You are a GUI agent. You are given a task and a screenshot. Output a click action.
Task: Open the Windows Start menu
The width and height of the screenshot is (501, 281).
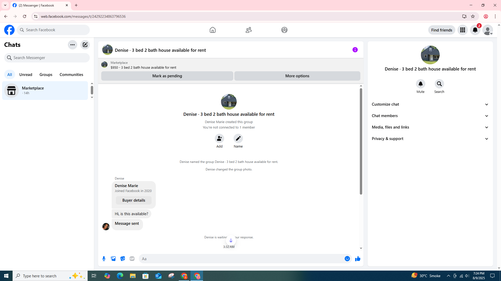[6, 276]
